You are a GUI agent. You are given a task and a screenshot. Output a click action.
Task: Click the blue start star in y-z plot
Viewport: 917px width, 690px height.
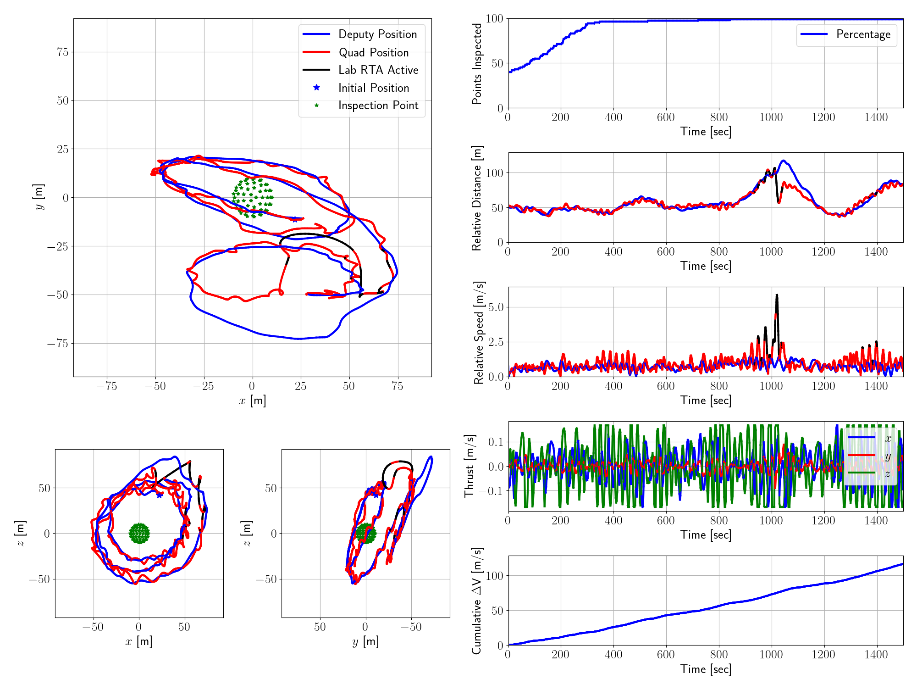coord(376,495)
